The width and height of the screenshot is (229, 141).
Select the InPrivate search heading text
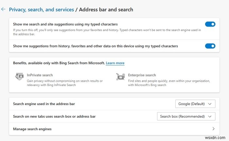(x=40, y=75)
